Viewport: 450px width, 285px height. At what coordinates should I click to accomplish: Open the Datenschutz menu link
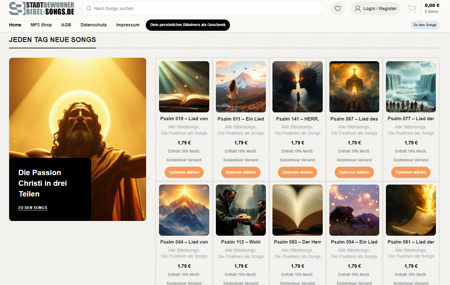coord(93,25)
